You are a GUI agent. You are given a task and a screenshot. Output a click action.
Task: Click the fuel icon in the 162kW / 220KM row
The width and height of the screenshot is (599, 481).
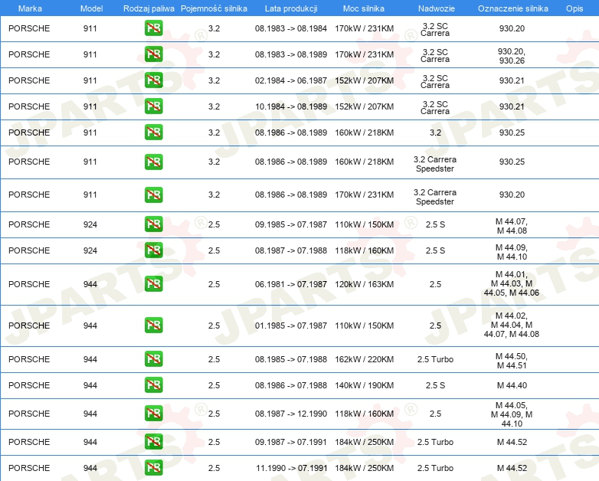[x=153, y=358]
